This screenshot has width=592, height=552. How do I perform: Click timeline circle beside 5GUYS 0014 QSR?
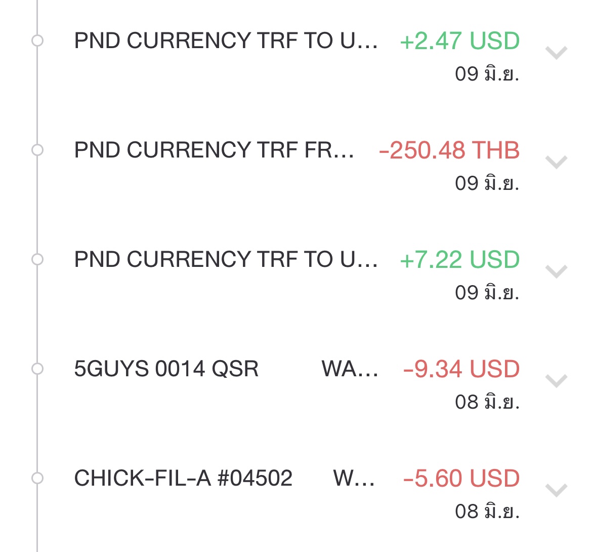[37, 368]
